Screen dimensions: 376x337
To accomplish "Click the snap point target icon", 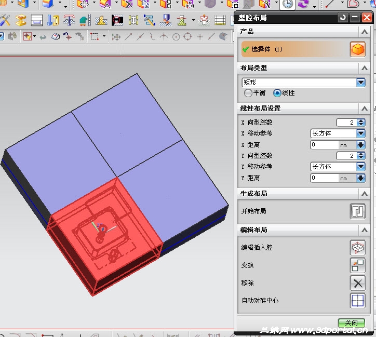I will click(x=68, y=36).
